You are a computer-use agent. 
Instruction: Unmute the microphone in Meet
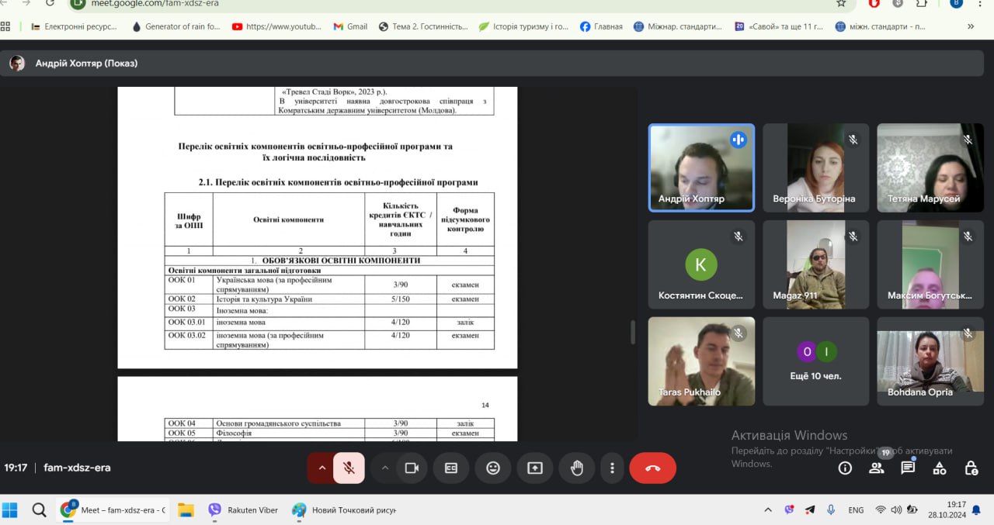[349, 468]
